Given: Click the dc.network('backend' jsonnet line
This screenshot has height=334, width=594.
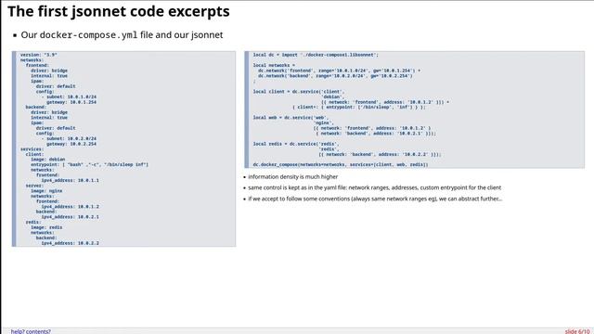Looking at the screenshot, I should tap(335, 76).
